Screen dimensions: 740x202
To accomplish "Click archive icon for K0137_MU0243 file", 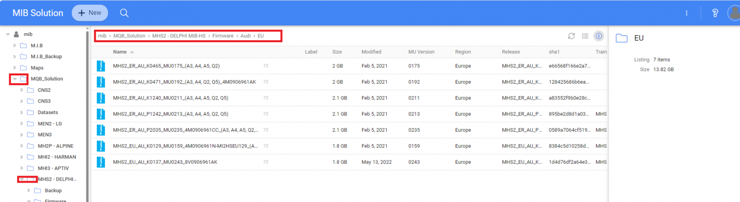I will point(101,162).
